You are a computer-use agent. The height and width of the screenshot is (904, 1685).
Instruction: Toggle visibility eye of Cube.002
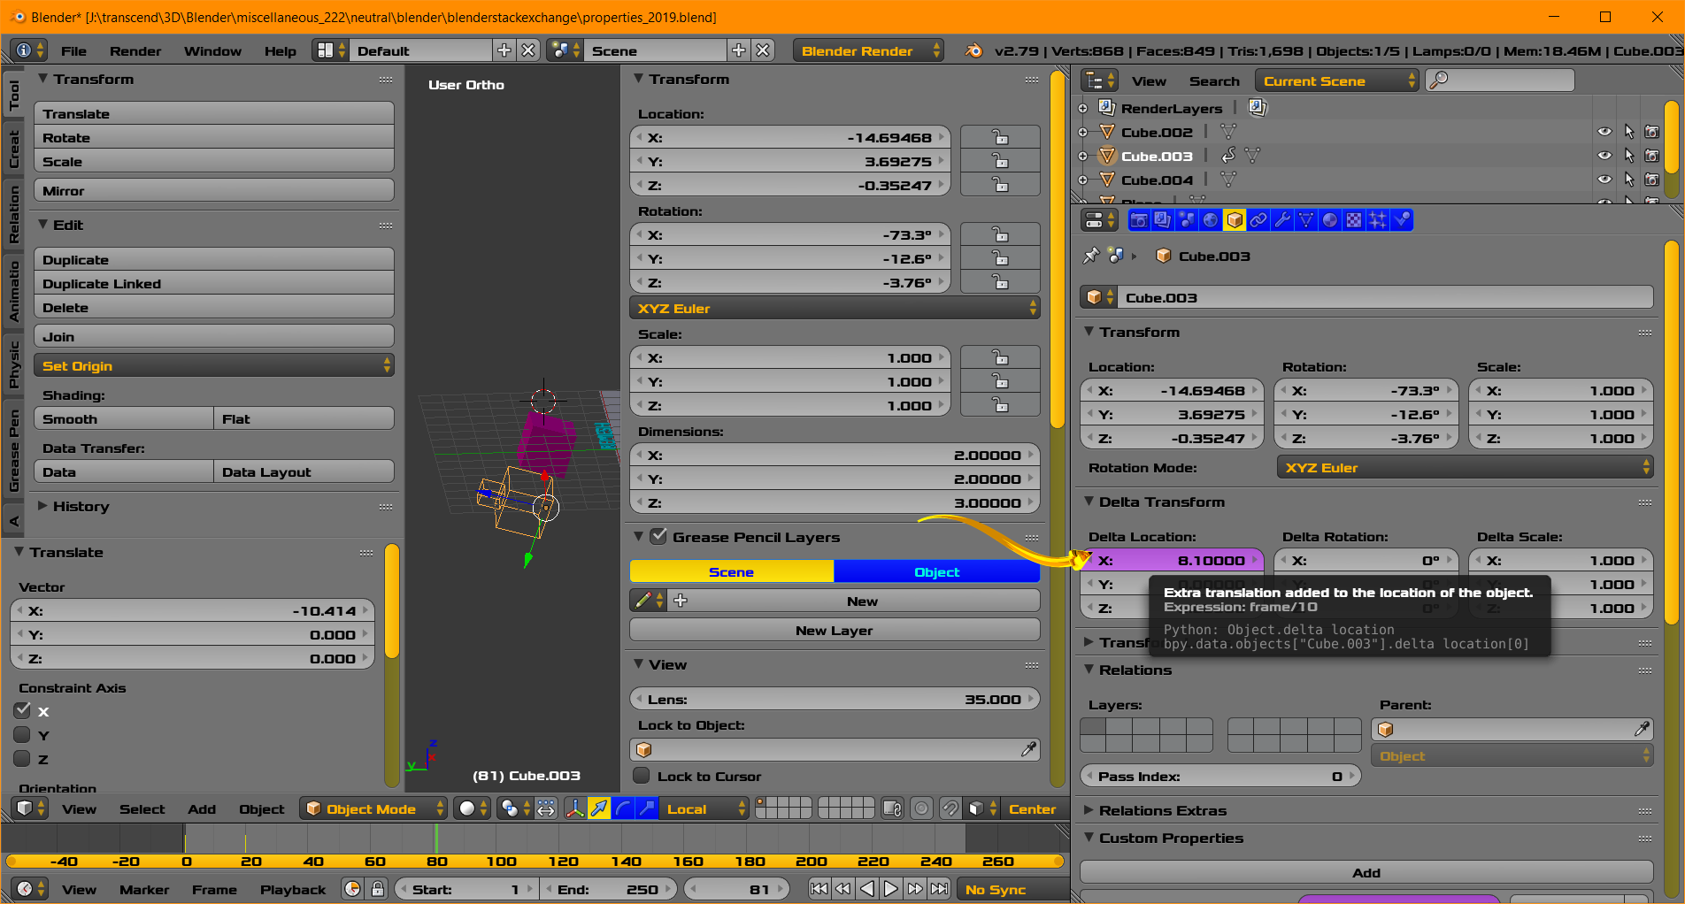tap(1604, 132)
